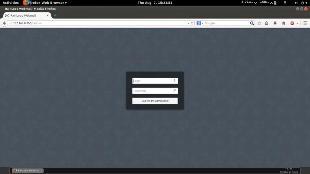Click the search magnifier icon
The image size is (310, 174).
(252, 23)
